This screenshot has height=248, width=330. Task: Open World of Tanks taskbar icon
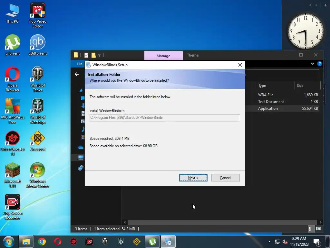pyautogui.click(x=105, y=242)
